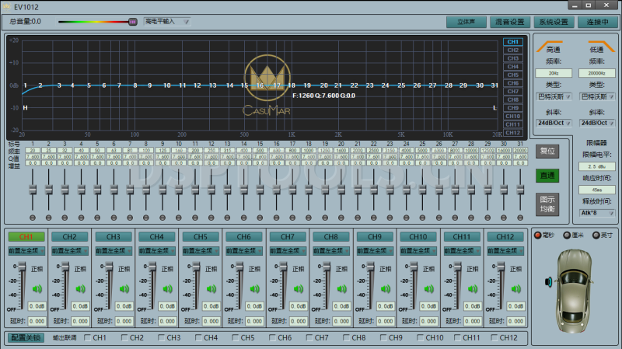Mute CH1 using its green speaker icon
The width and height of the screenshot is (622, 349).
tap(37, 290)
